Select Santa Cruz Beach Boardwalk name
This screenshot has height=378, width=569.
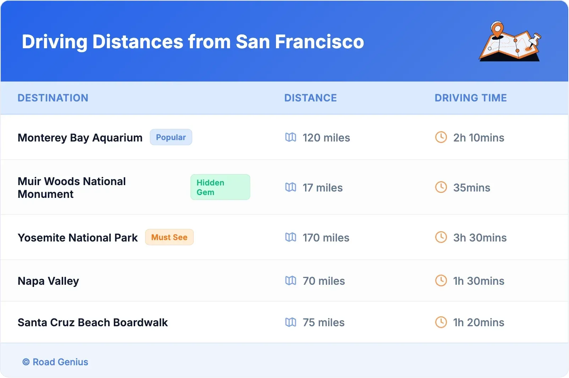coord(93,322)
